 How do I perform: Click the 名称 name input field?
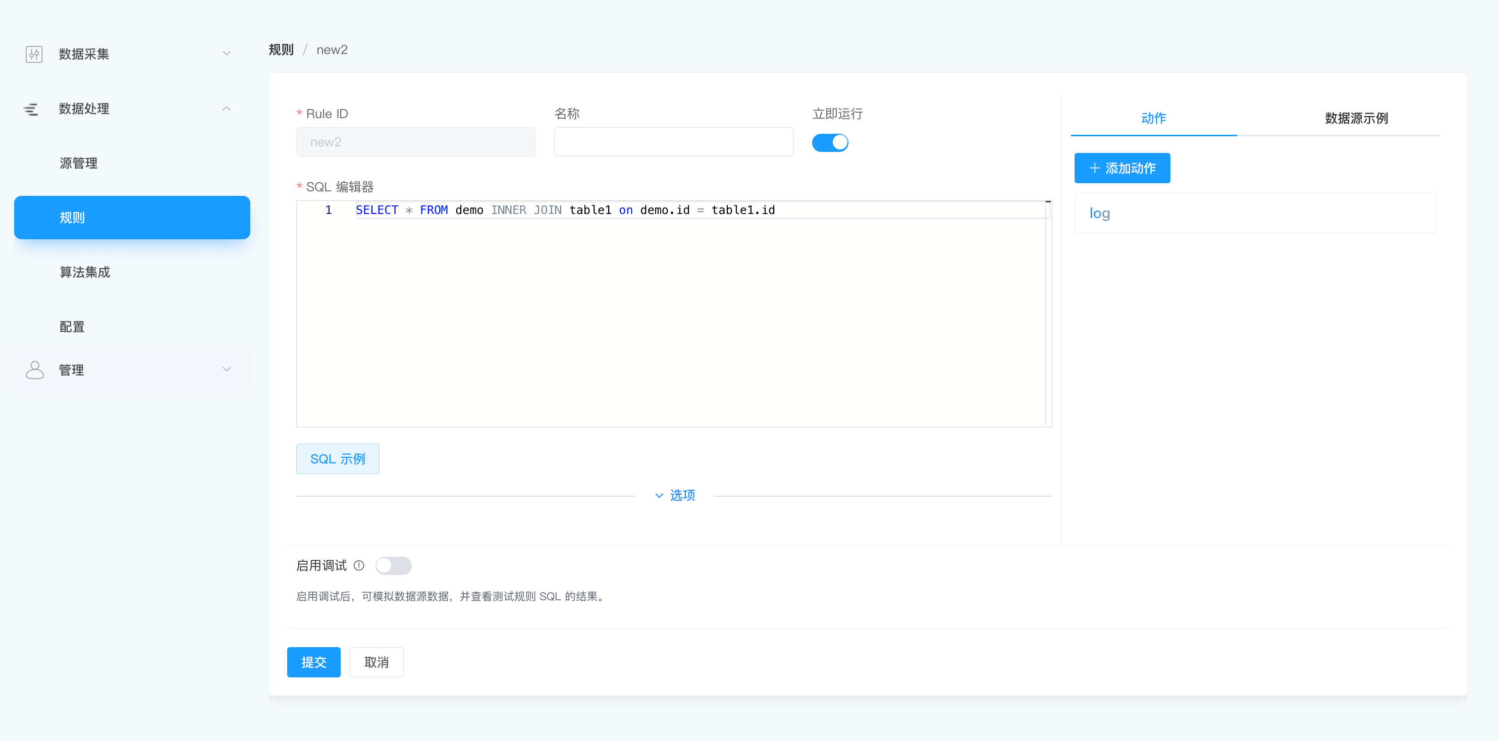(x=673, y=142)
